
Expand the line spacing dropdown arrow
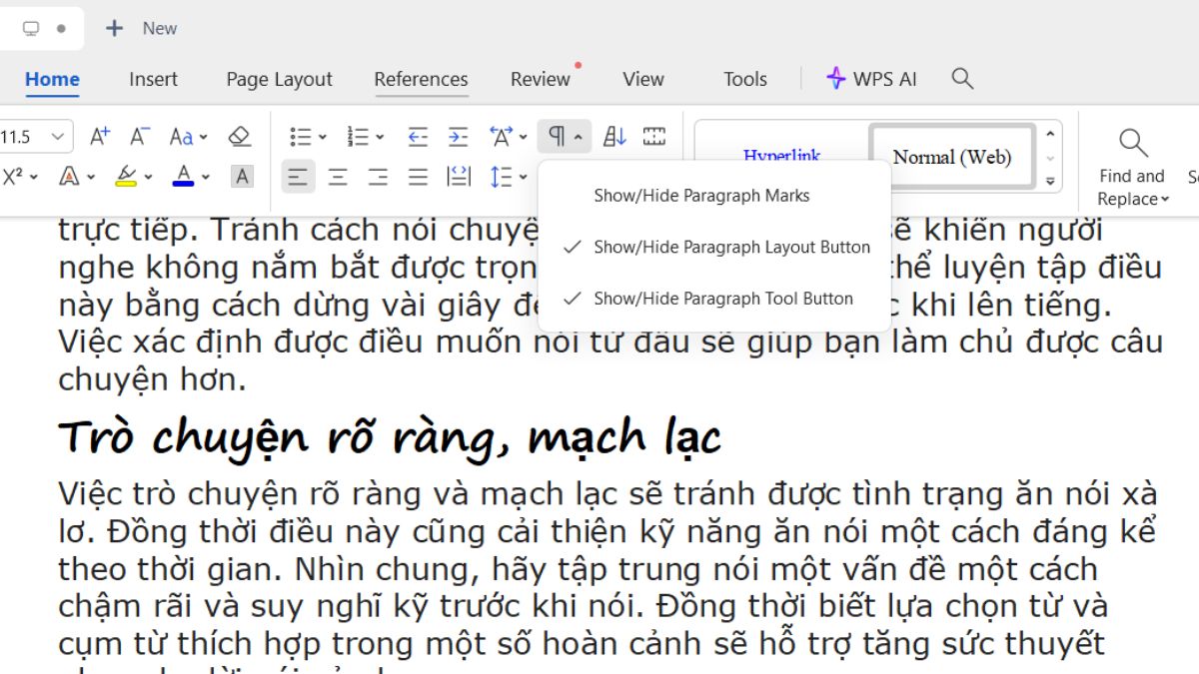524,178
